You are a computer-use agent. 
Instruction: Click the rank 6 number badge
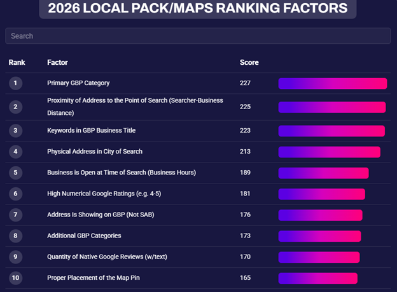point(15,194)
